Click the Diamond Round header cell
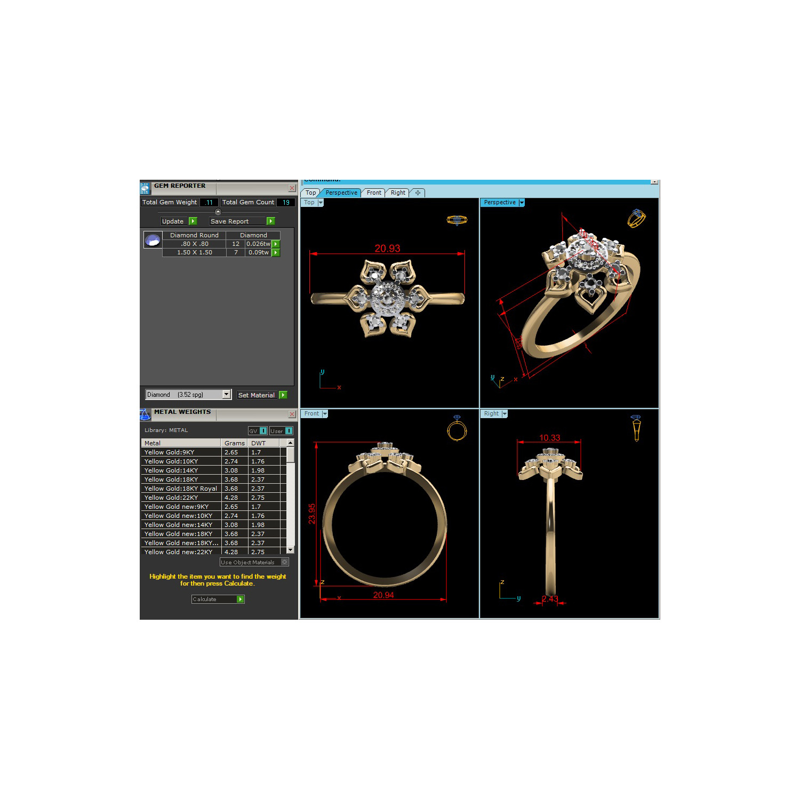This screenshot has height=800, width=800. tap(194, 235)
